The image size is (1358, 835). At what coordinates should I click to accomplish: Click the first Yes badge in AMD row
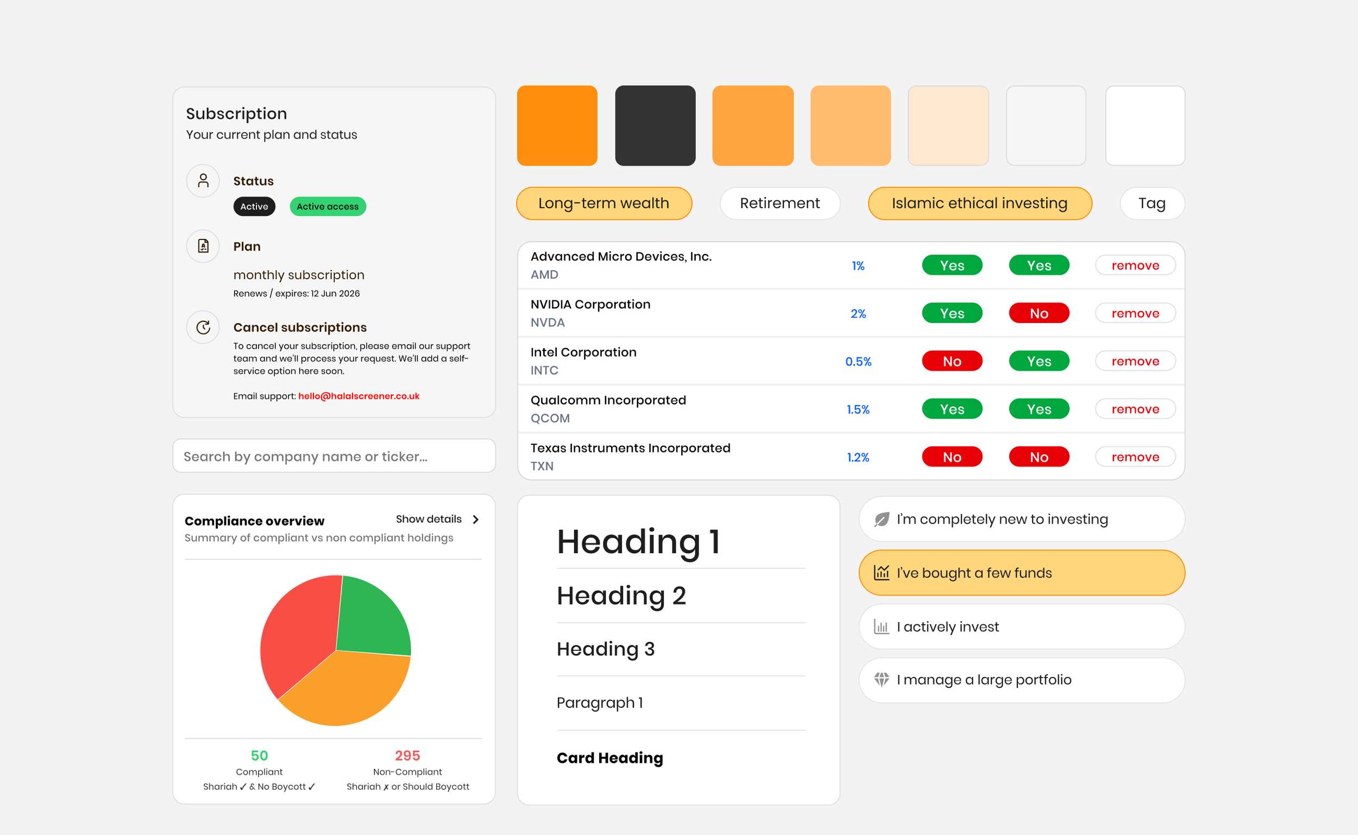(952, 265)
